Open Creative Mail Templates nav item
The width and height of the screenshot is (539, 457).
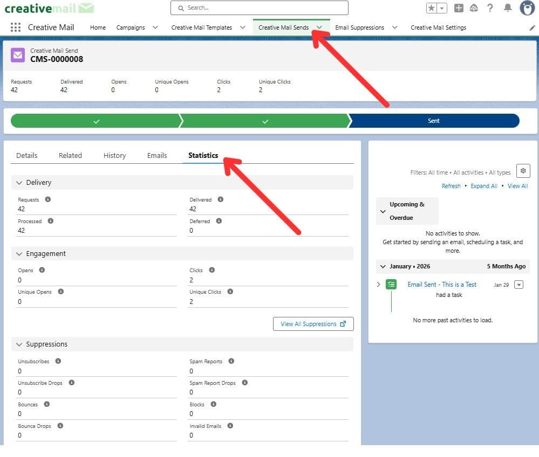[202, 27]
